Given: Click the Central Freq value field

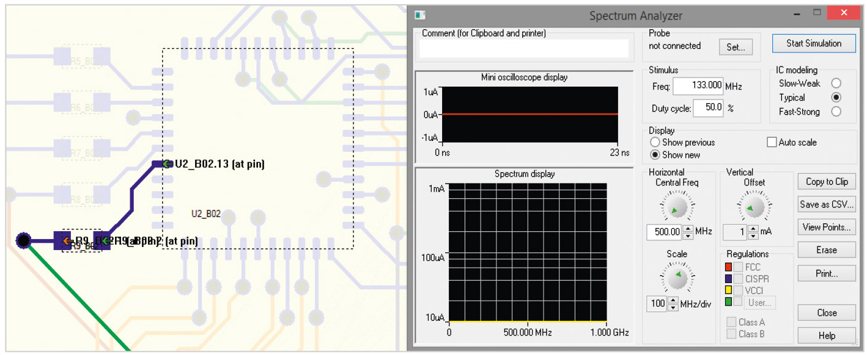Looking at the screenshot, I should pos(664,232).
